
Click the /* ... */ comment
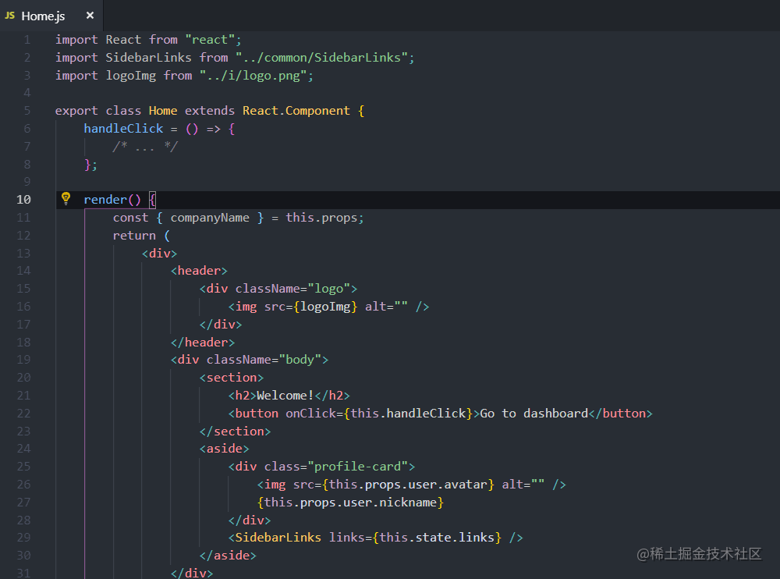145,147
